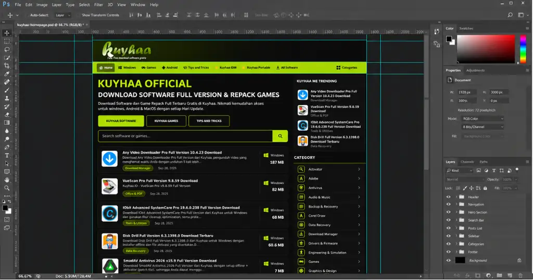Hide the Footer layer group
The image size is (533, 280).
(448, 252)
